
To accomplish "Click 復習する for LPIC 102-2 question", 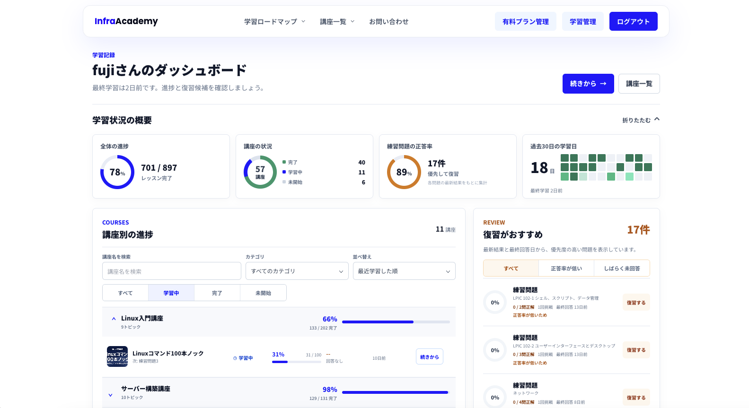I will (636, 350).
